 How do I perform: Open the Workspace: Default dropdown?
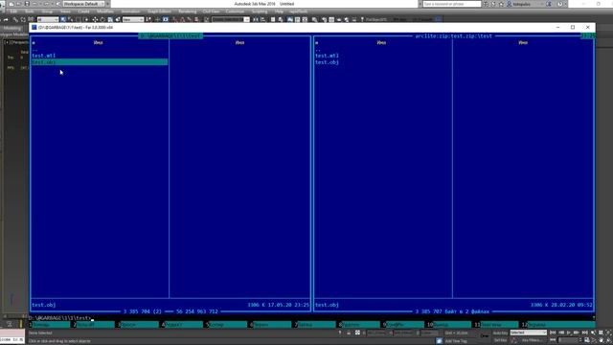click(83, 4)
